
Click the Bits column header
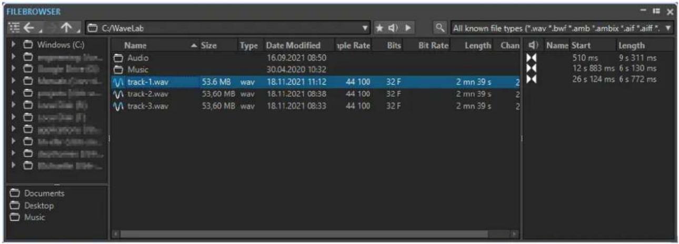[x=394, y=46]
